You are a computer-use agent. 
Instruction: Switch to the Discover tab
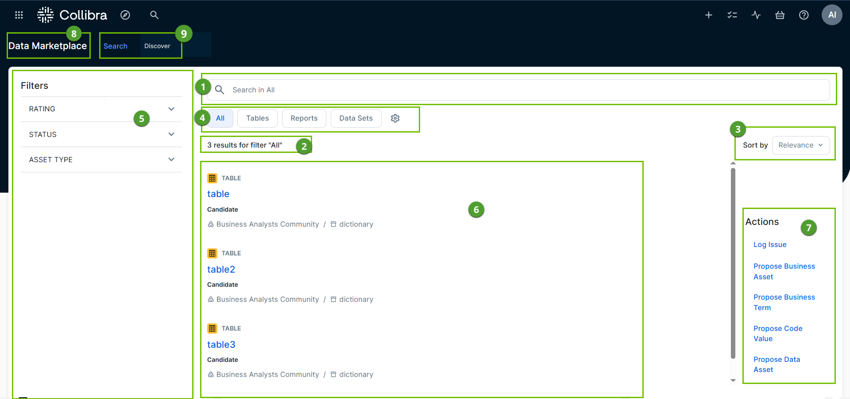pos(157,46)
